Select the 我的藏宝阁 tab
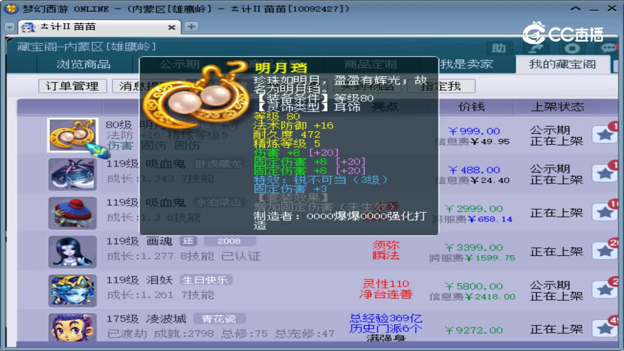Screen dimensions: 624x351 563,64
